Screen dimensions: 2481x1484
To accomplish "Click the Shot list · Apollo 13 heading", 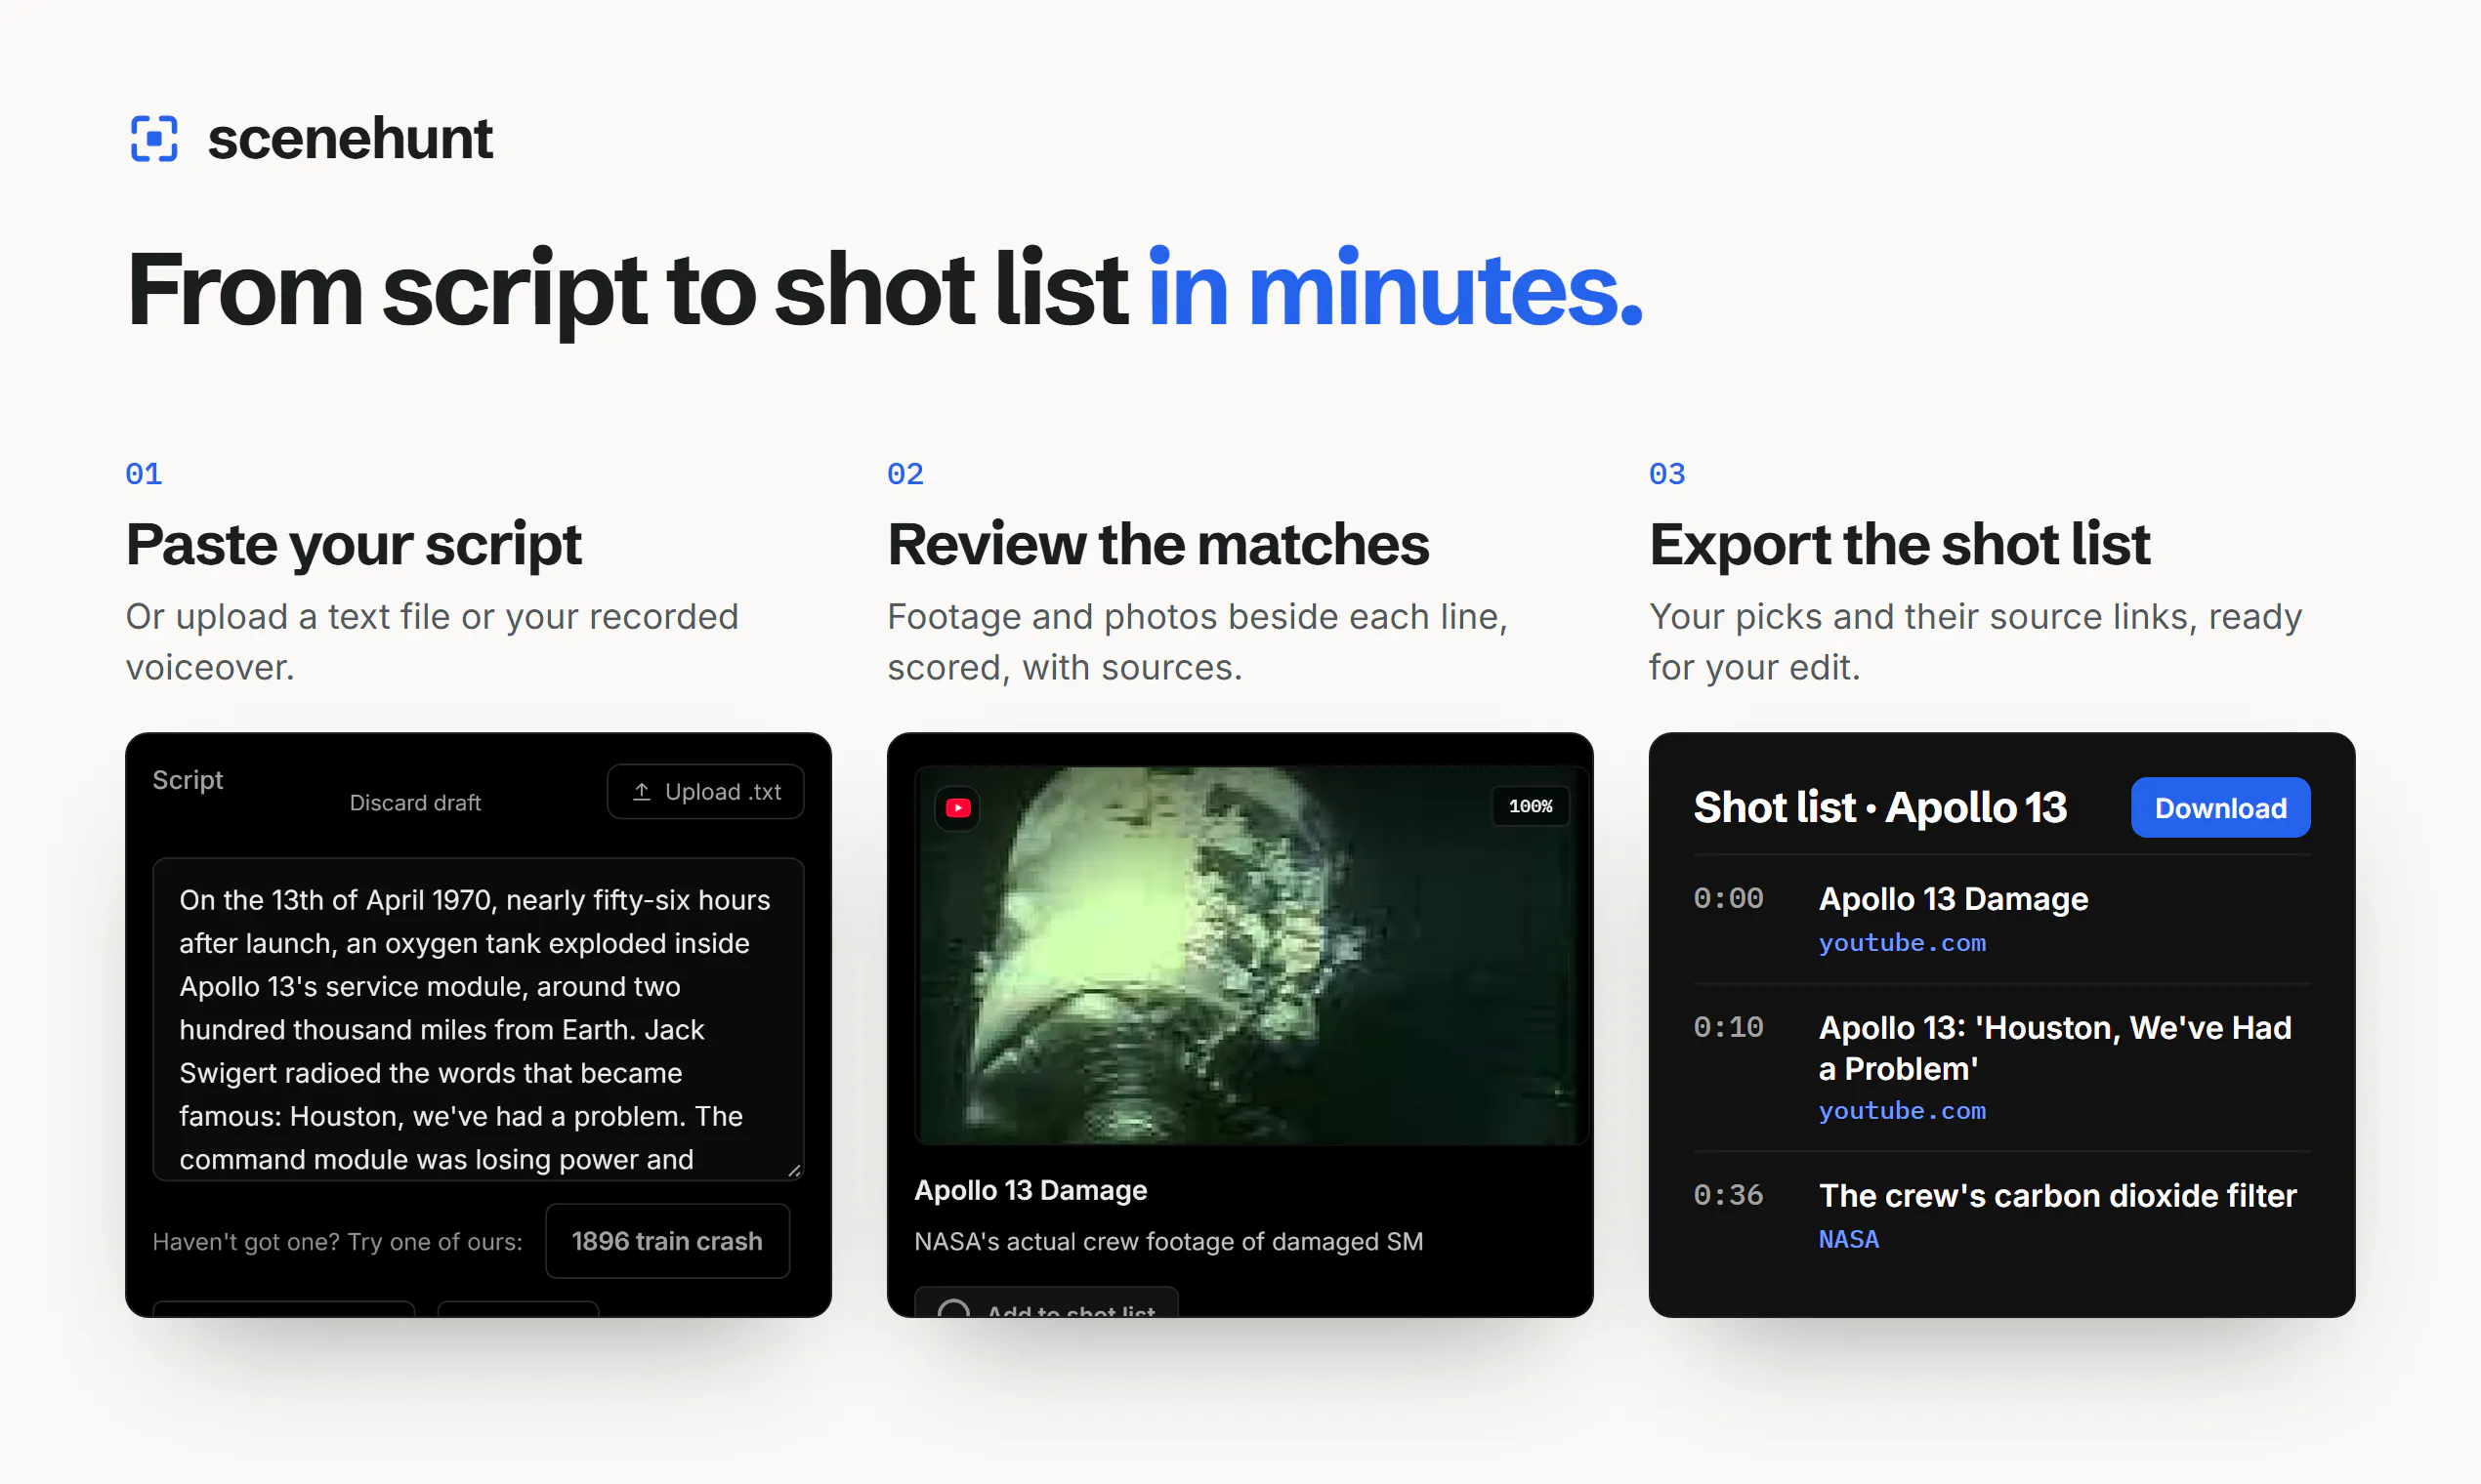I will coord(1879,808).
